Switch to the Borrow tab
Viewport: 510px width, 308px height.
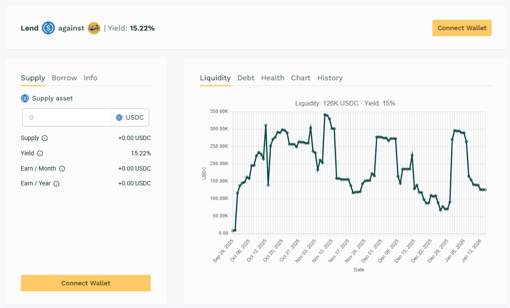point(64,78)
